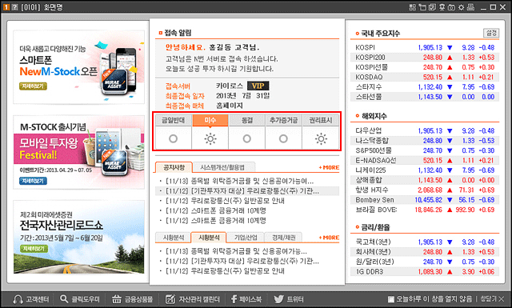The image size is (512, 308).
Task: Click the KOSPI200 index row
Action: (425, 57)
